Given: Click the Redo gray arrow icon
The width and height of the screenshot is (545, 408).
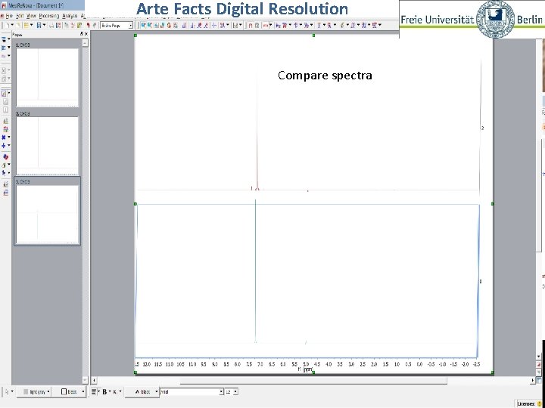Looking at the screenshot, I should (94, 26).
